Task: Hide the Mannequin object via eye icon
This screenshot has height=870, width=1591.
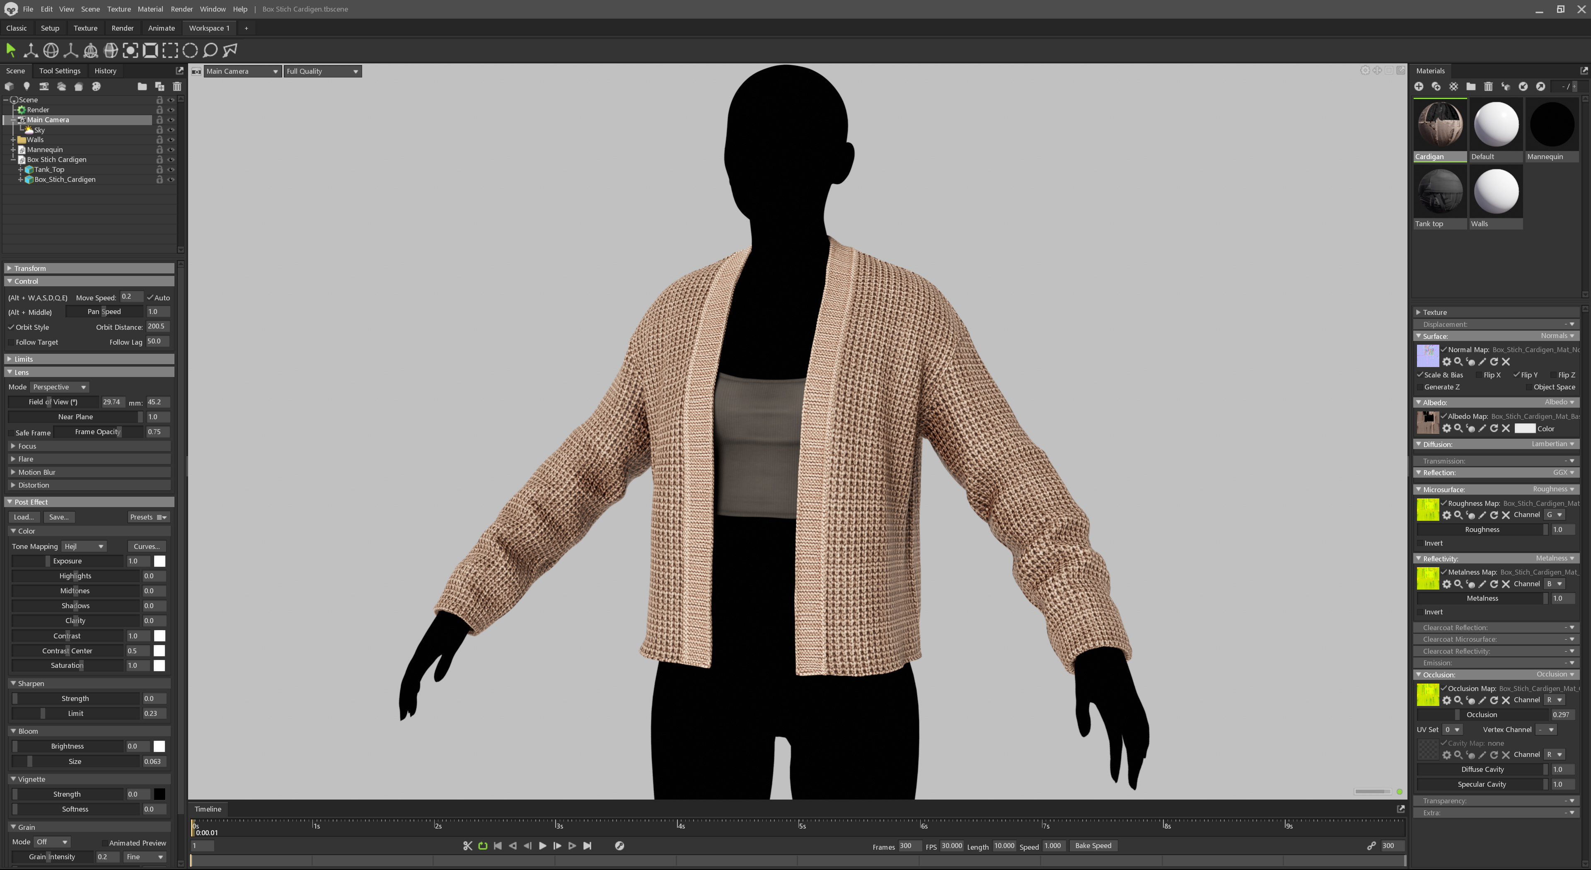Action: pyautogui.click(x=171, y=150)
